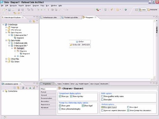159x119 pixels.
Task: Click the status bar icon at bottom left
Action: 5,117
